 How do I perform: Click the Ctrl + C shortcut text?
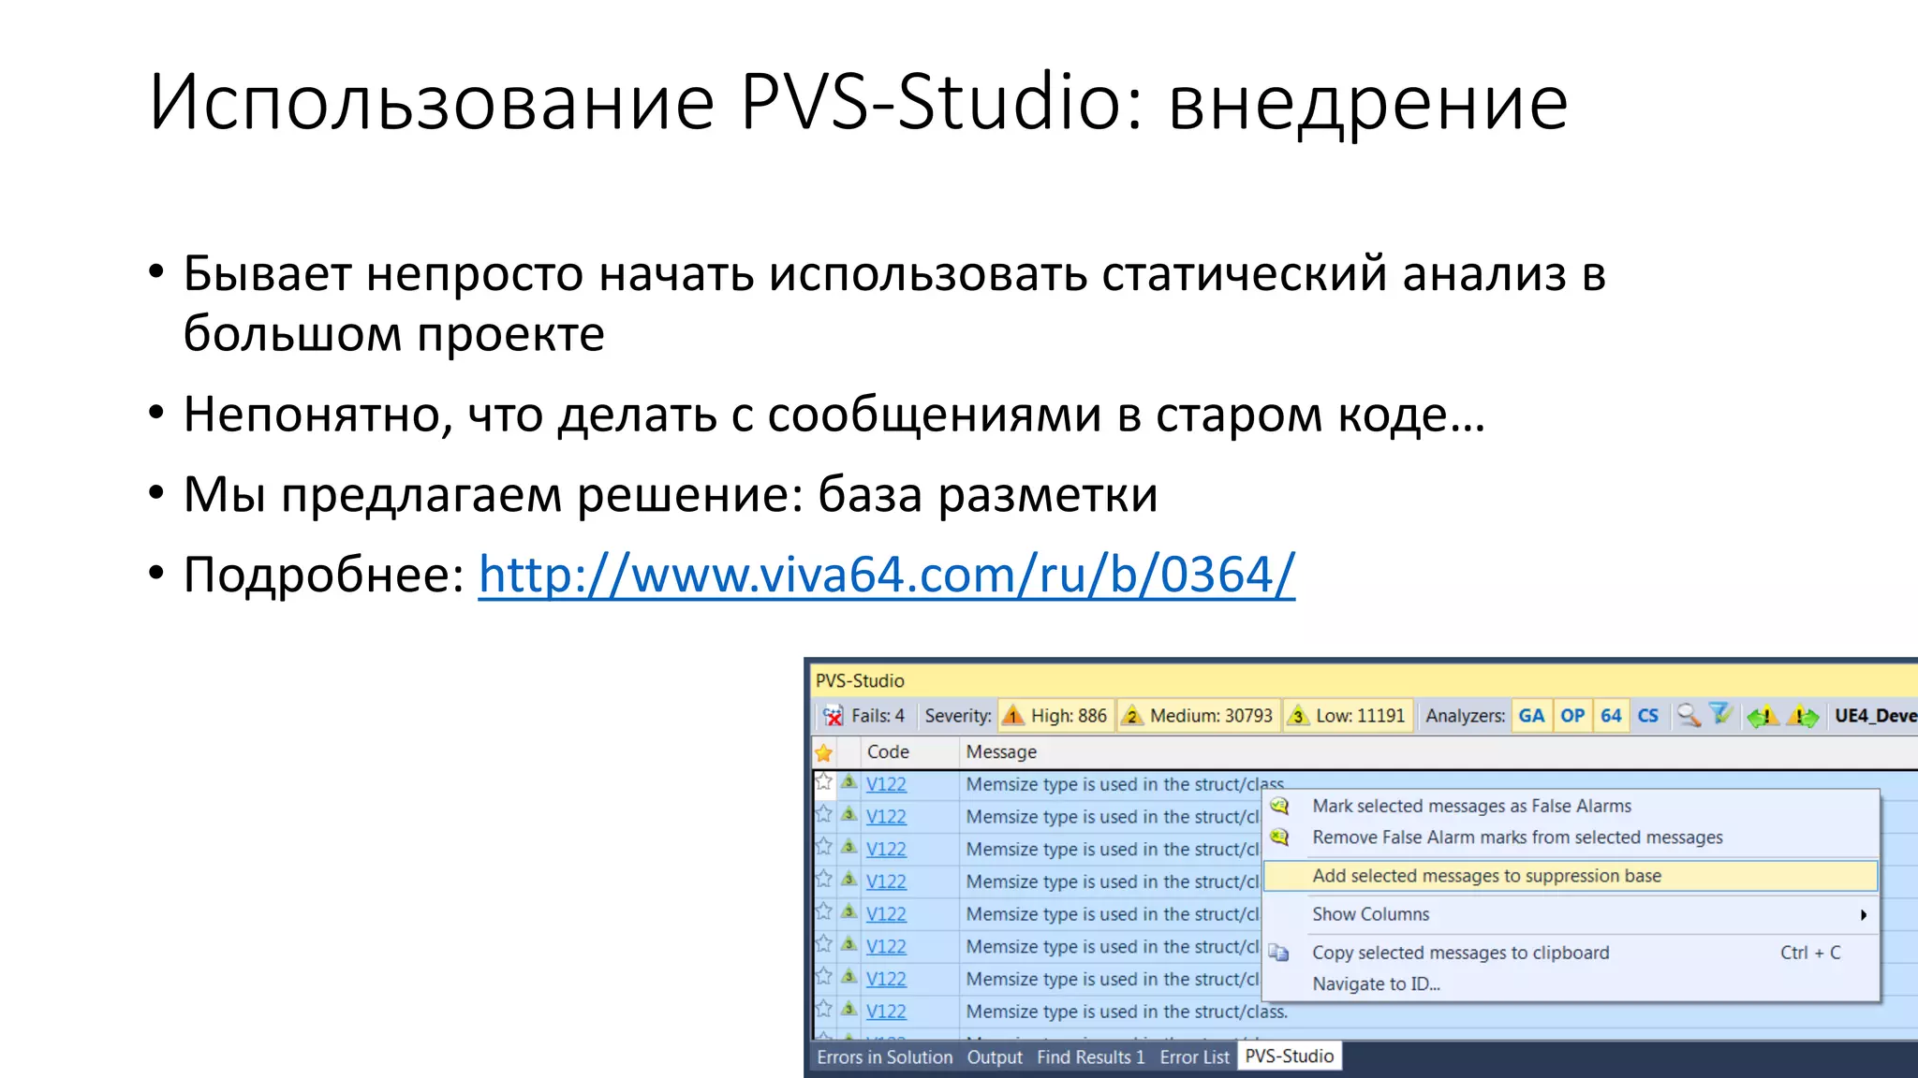tap(1810, 953)
